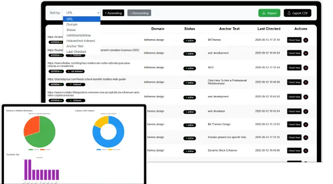The width and height of the screenshot is (333, 184).
Task: Choose Domain in sort list
Action: pos(82,25)
